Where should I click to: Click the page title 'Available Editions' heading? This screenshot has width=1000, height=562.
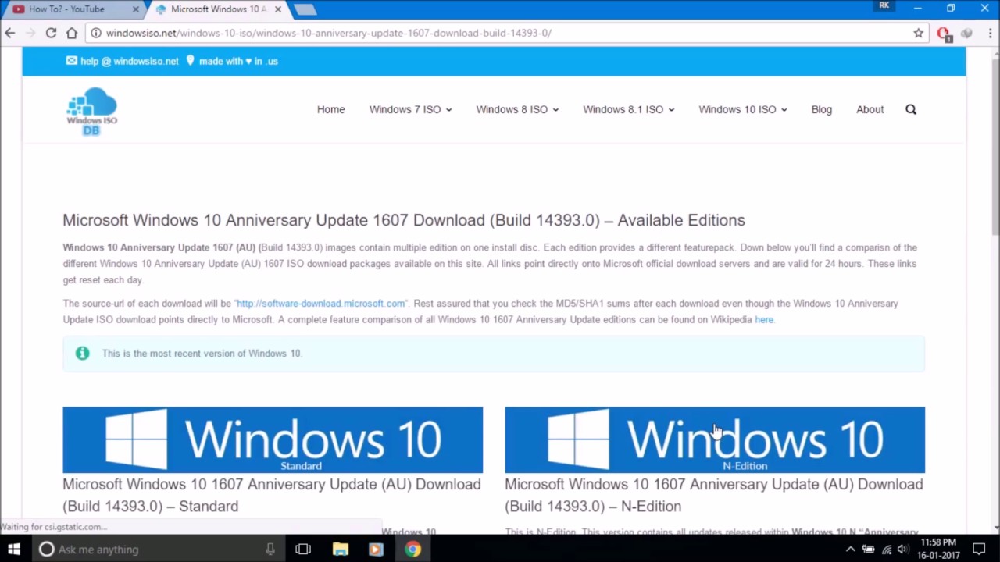pyautogui.click(x=404, y=220)
